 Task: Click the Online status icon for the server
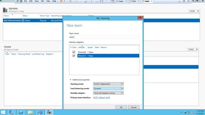coord(23,20)
